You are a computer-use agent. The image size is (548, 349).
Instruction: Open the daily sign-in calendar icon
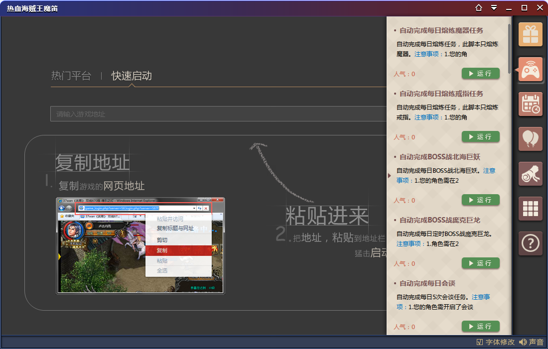530,105
